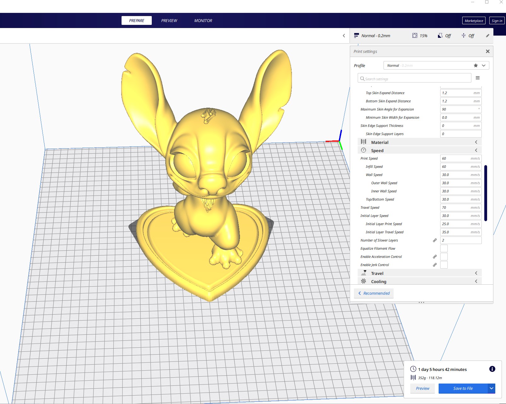Click Initial Layer Print Speed field
Screen dimensions: 506x404
click(x=461, y=224)
